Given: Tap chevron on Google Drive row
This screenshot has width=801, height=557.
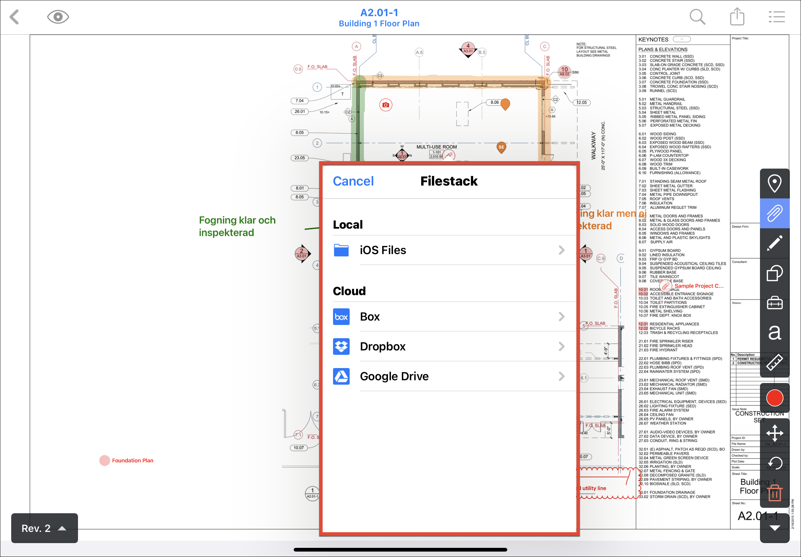Looking at the screenshot, I should coord(561,376).
